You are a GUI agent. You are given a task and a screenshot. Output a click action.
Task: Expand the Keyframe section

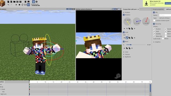coord(124,57)
